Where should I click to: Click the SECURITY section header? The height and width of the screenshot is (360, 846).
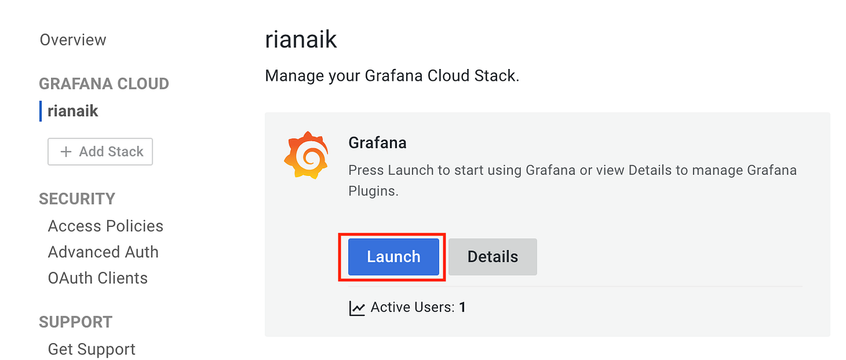tap(77, 198)
